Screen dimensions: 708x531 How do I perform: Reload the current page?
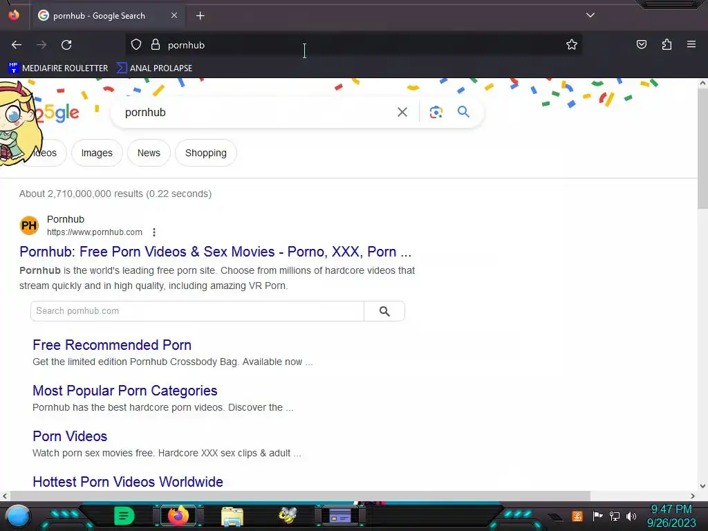pyautogui.click(x=66, y=45)
